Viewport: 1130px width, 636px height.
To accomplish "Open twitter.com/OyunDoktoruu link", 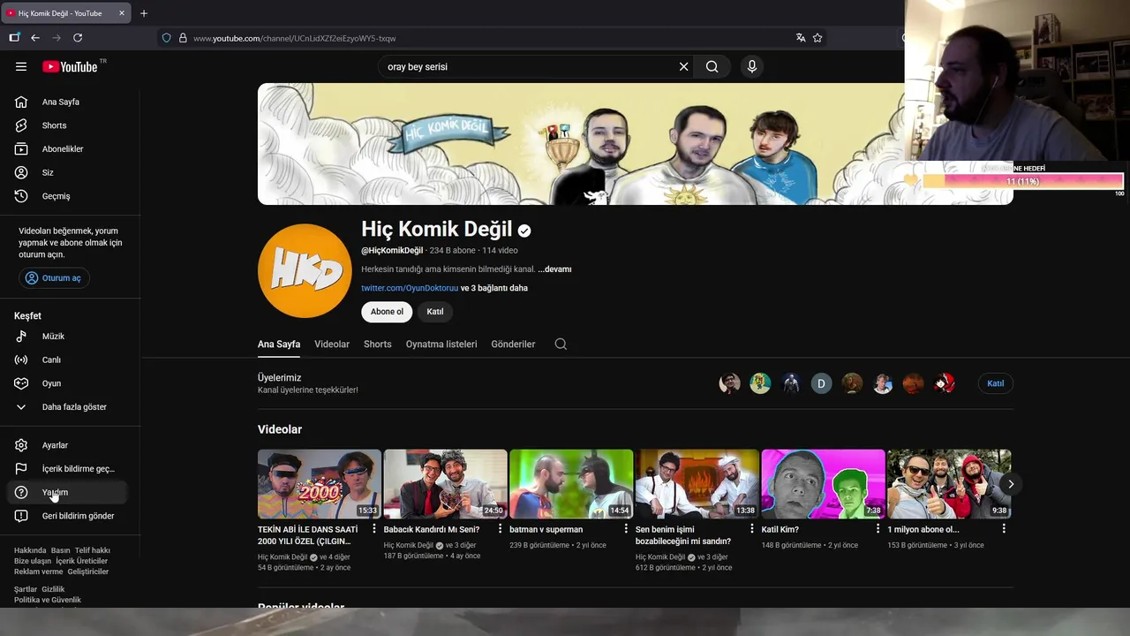I will 410,288.
